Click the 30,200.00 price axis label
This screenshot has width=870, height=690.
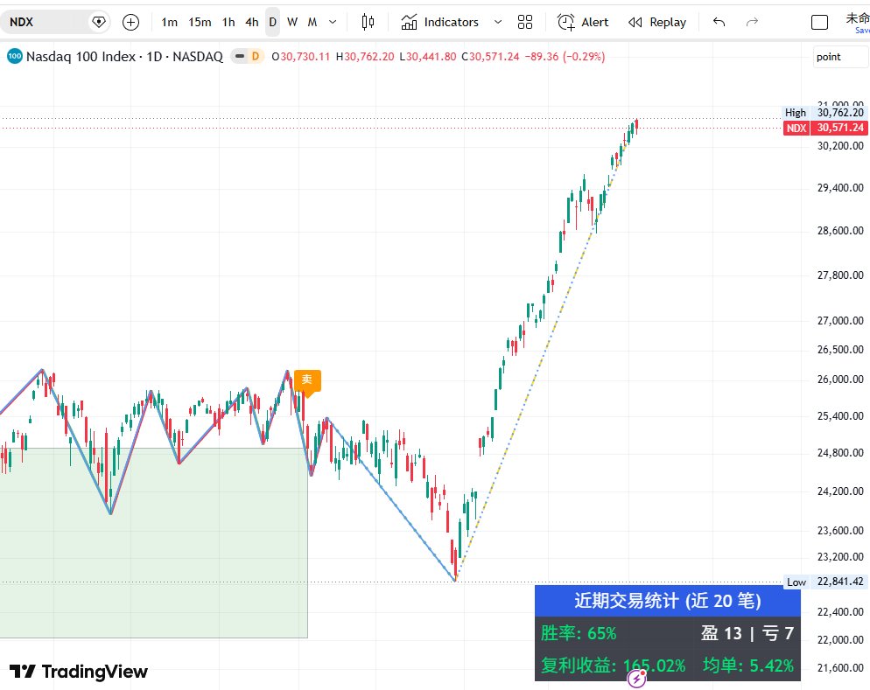[x=840, y=146]
